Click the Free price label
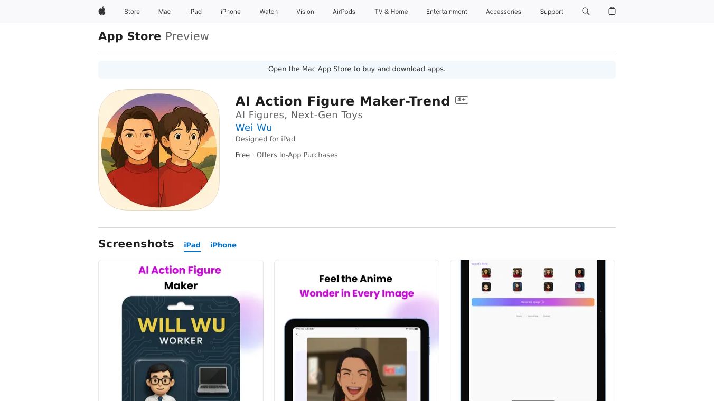The image size is (714, 401). [x=242, y=155]
